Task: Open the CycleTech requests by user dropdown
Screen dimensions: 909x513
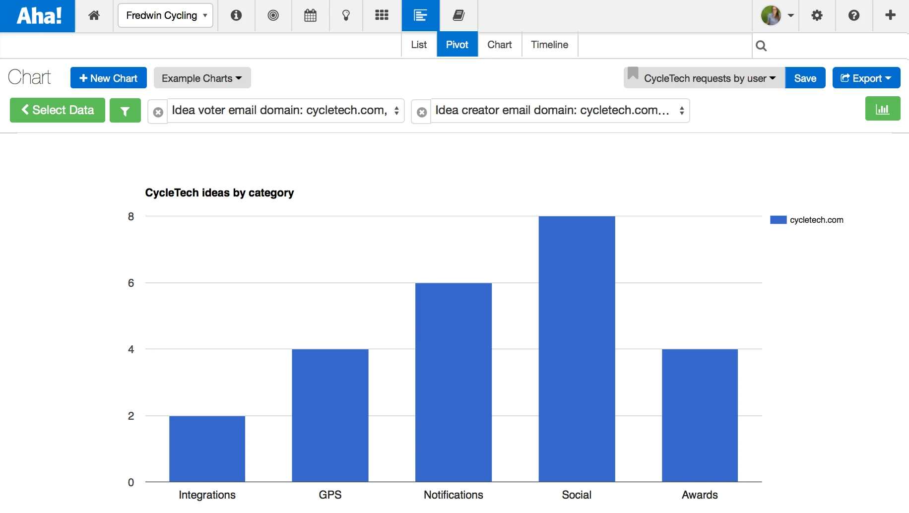Action: pyautogui.click(x=705, y=78)
